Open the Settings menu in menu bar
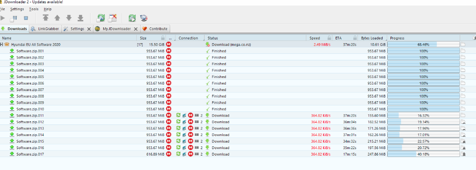 [x=17, y=9]
